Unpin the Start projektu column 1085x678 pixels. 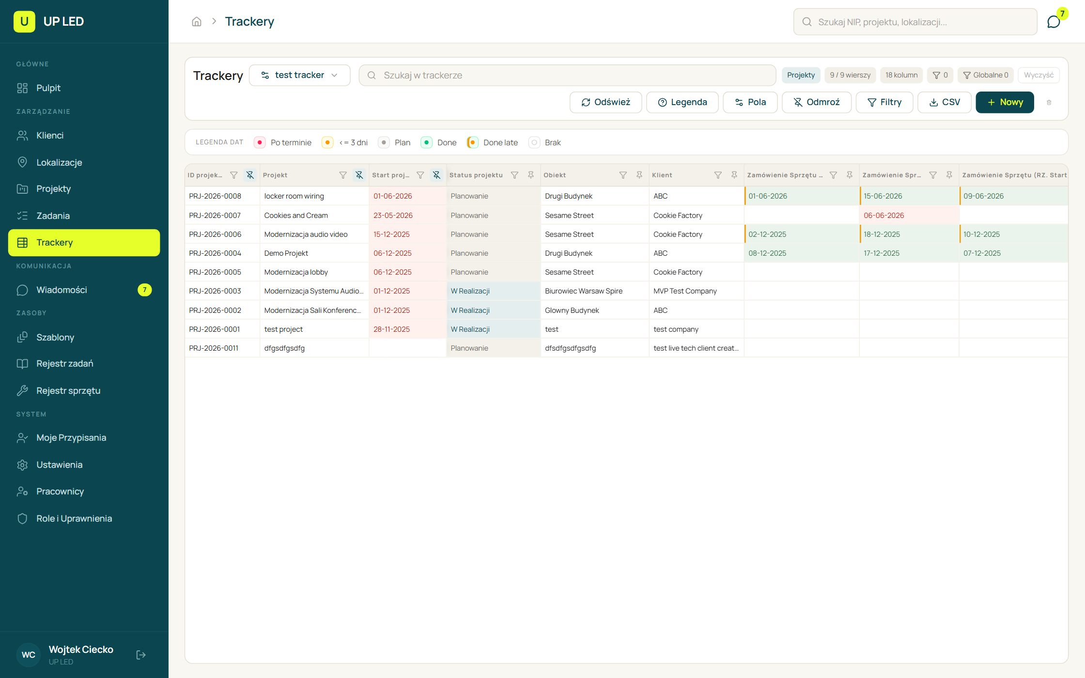436,175
